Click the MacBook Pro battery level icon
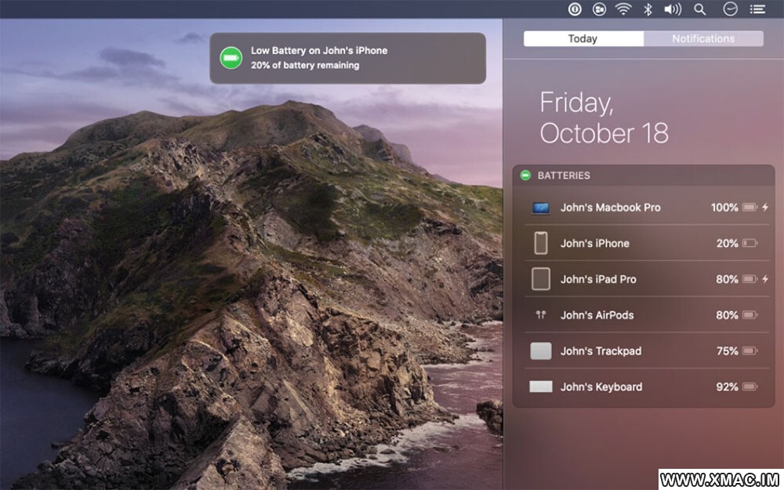Screen dimensions: 784x490 coord(750,207)
